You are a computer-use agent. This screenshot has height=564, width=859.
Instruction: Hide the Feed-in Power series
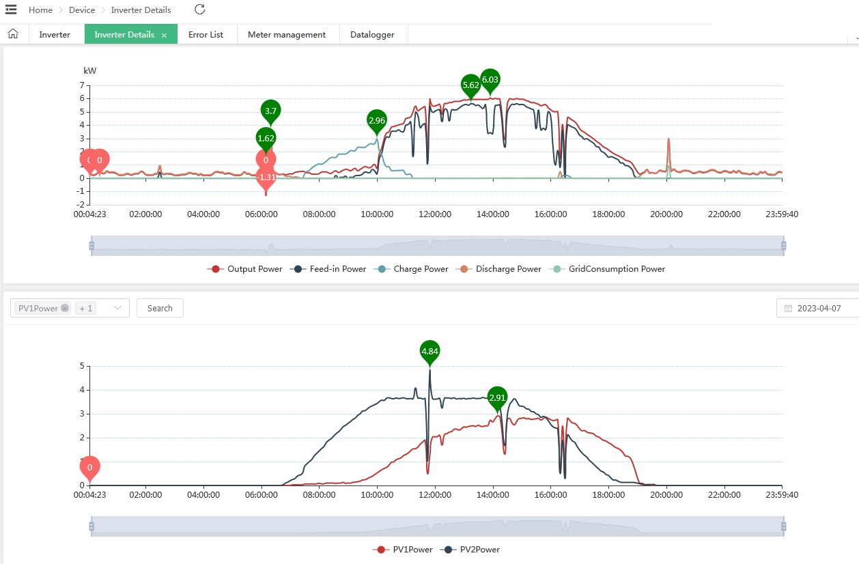329,269
